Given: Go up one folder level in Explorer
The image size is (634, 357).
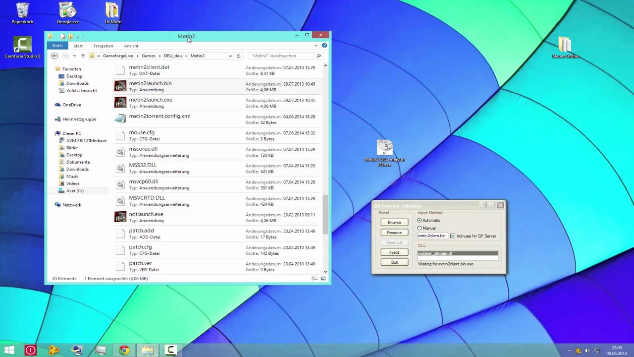Looking at the screenshot, I should pos(83,56).
